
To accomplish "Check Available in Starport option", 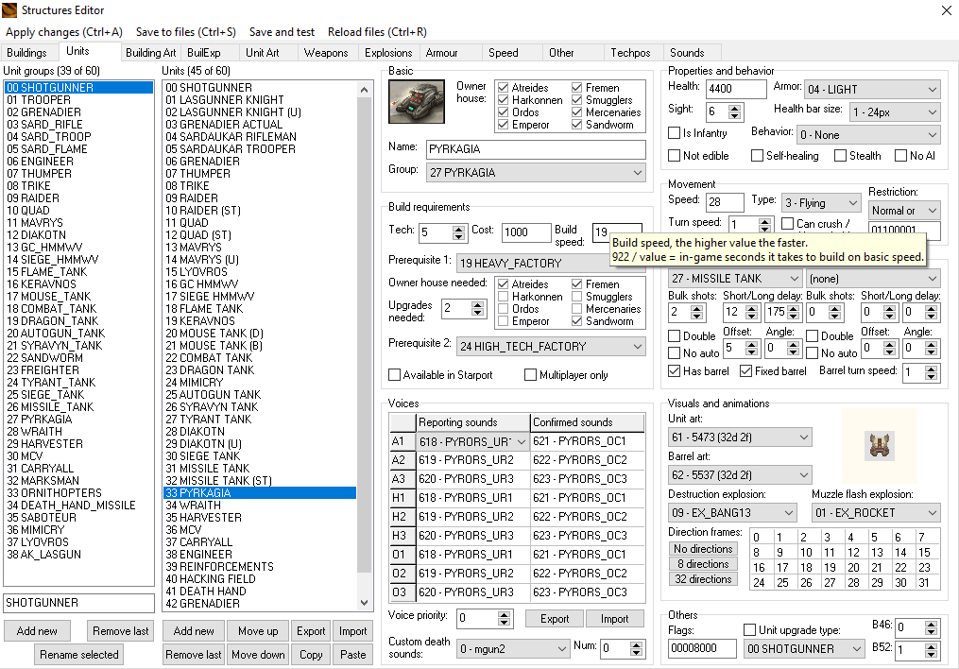I will (x=395, y=375).
